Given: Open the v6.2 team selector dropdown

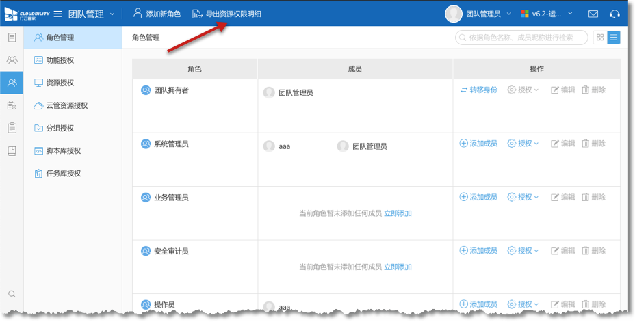Looking at the screenshot, I should point(547,14).
